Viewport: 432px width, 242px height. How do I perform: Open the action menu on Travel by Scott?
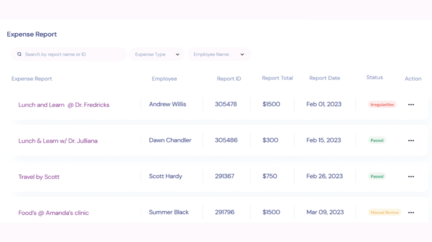pos(410,176)
